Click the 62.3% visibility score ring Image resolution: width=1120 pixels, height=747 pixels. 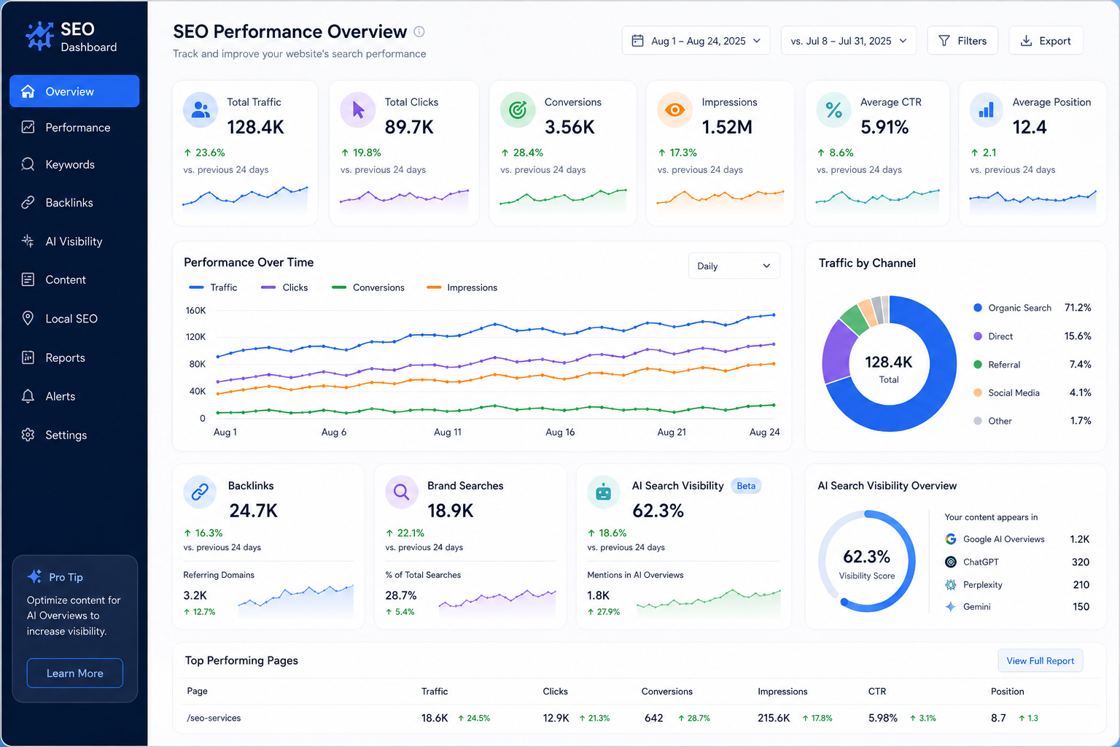coord(867,561)
